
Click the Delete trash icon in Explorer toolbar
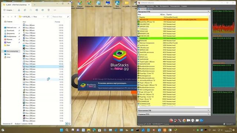(49, 10)
